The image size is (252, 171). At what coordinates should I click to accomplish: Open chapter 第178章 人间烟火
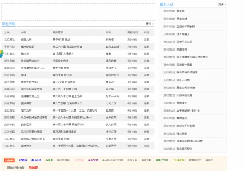(x=63, y=54)
